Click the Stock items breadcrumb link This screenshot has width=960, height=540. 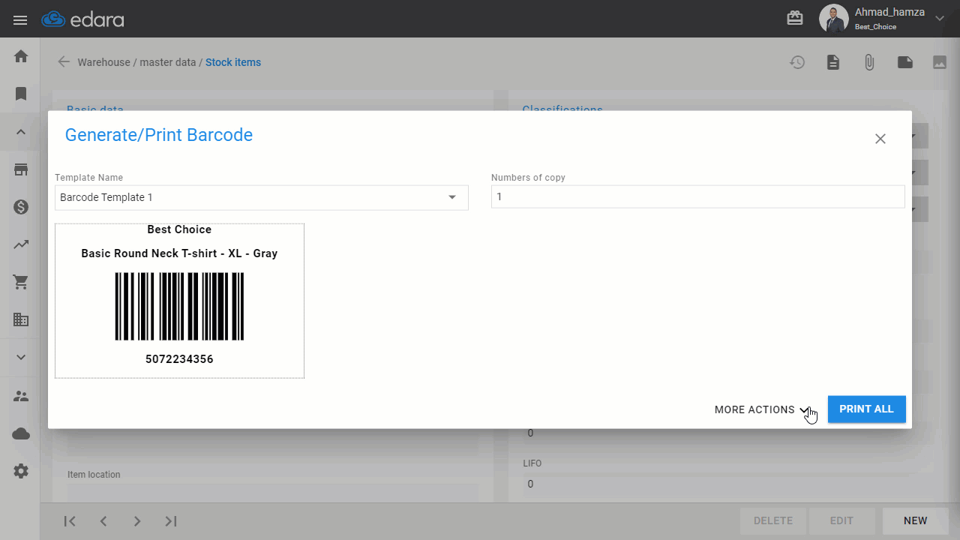(x=233, y=62)
